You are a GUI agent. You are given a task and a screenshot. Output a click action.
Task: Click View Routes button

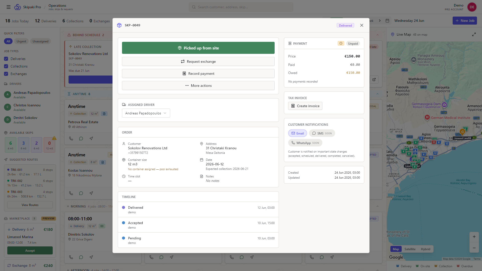pyautogui.click(x=30, y=205)
